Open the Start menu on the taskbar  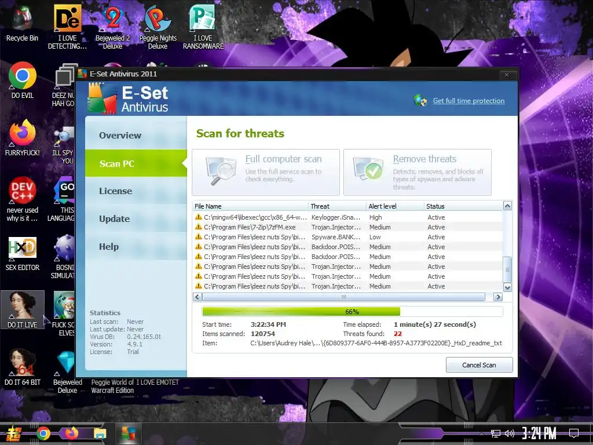pos(13,433)
